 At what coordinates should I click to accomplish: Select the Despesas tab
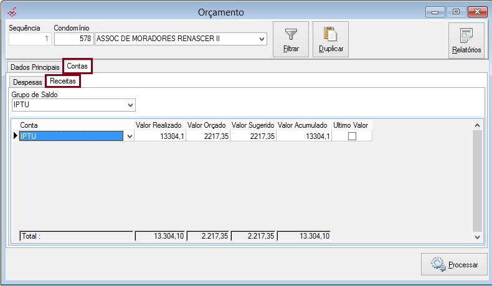tap(27, 82)
